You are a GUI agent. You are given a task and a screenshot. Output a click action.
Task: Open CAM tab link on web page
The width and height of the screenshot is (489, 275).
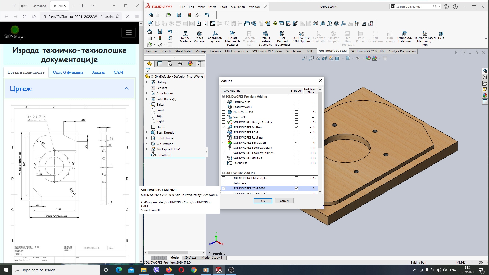pyautogui.click(x=118, y=72)
